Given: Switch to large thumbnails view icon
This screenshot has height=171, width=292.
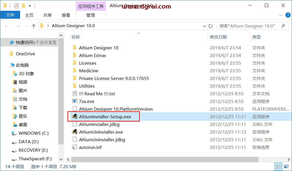Looking at the screenshot, I should click(286, 166).
